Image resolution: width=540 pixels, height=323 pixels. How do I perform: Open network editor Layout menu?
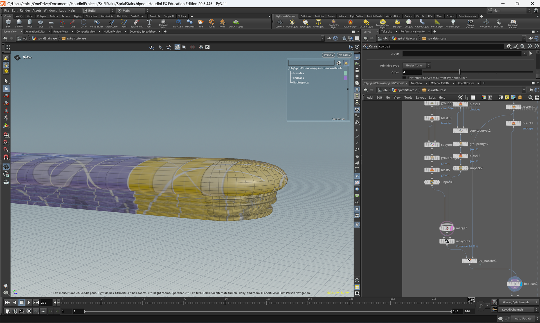click(x=421, y=97)
